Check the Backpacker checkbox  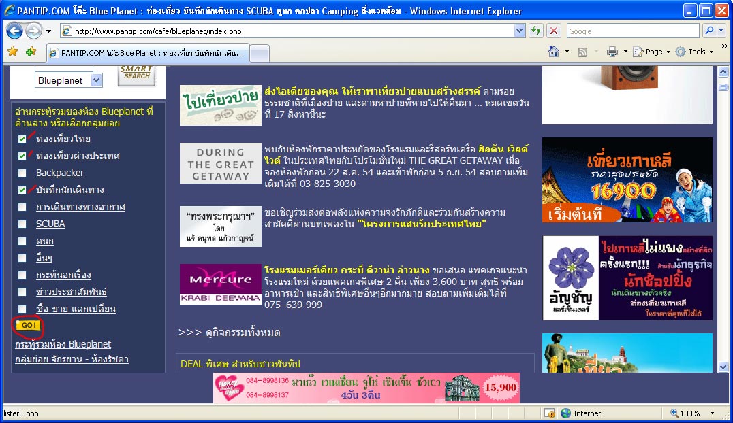[22, 173]
